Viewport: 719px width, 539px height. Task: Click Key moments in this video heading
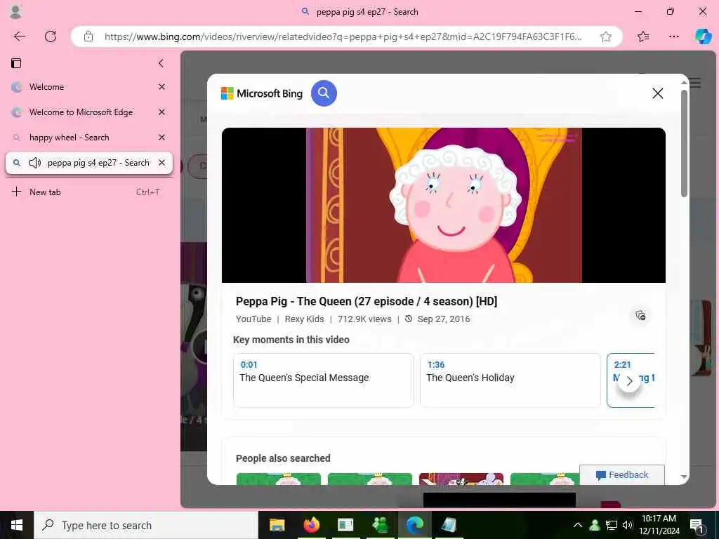(x=291, y=340)
